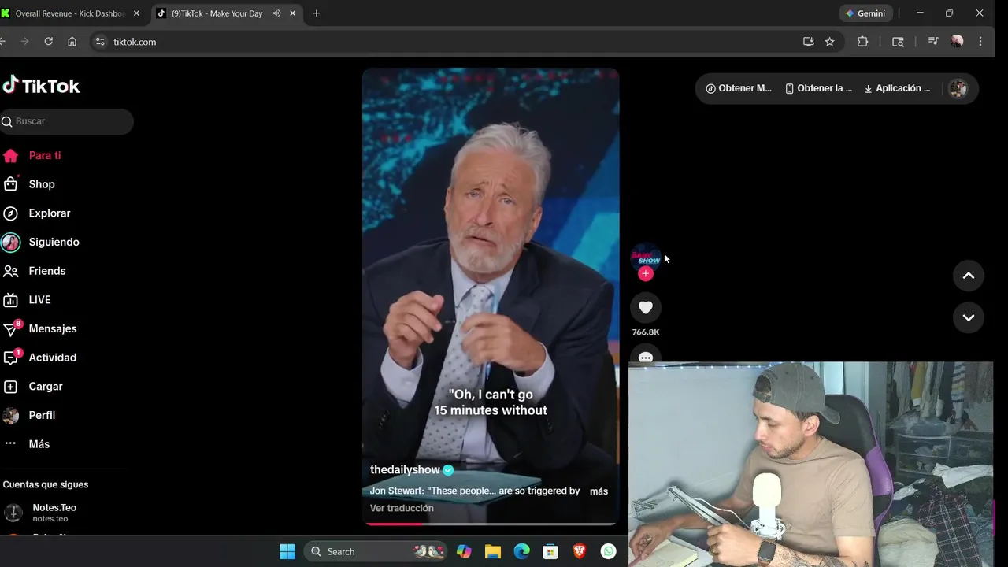
Task: Click the Para ti home icon
Action: [10, 156]
